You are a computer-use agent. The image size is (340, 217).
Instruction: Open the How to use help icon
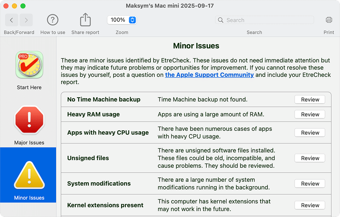click(53, 20)
